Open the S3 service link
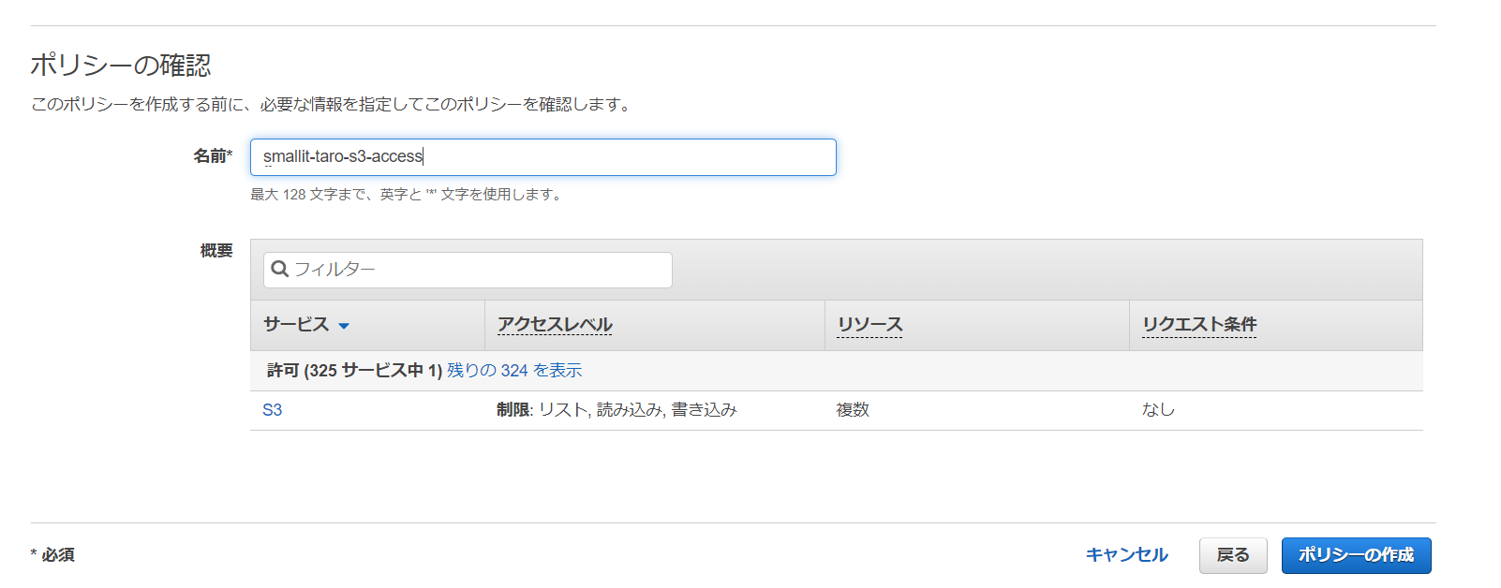This screenshot has width=1501, height=588. click(x=272, y=410)
